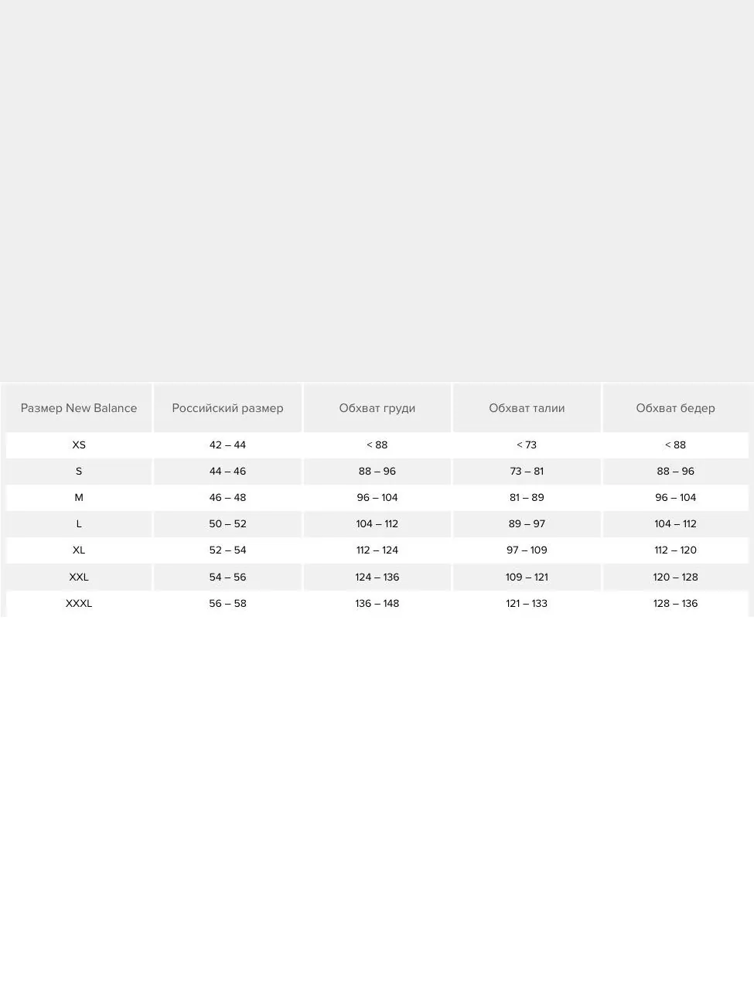This screenshot has width=754, height=1005.
Task: Select the Размер New Balance column header
Action: coord(79,408)
